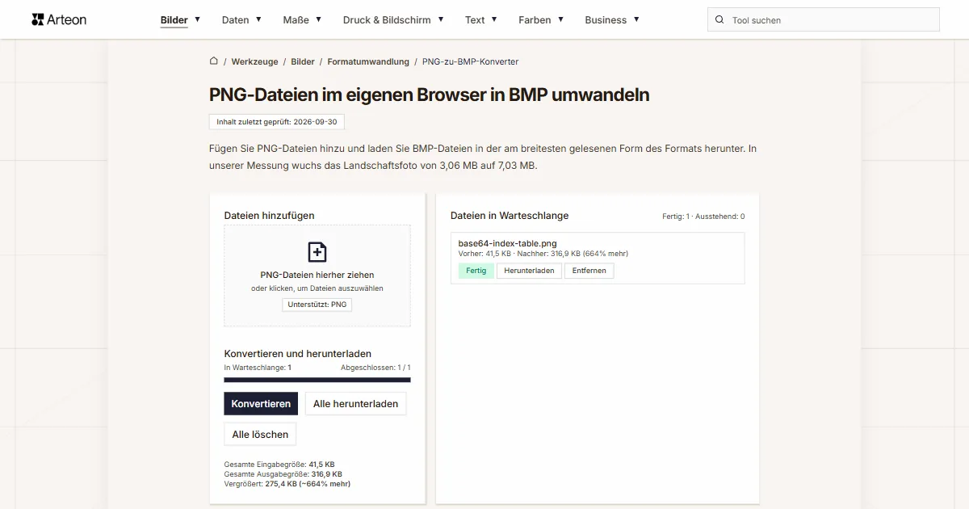The height and width of the screenshot is (509, 969).
Task: Click the Dateien in Warteschlange heading
Action: 510,216
